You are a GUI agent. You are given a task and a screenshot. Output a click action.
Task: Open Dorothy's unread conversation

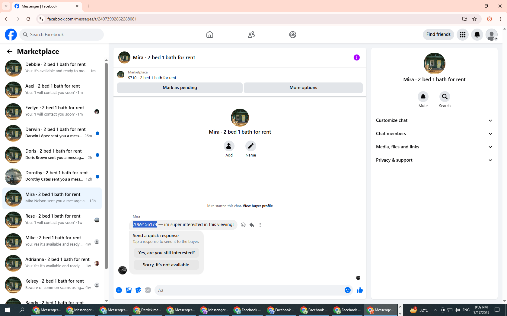tap(52, 176)
